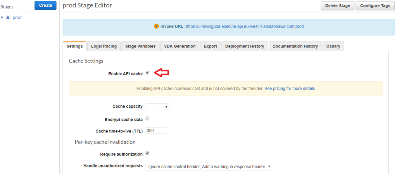Image resolution: width=397 pixels, height=174 pixels.
Task: Go to the SDK Generation tab
Action: click(x=180, y=46)
